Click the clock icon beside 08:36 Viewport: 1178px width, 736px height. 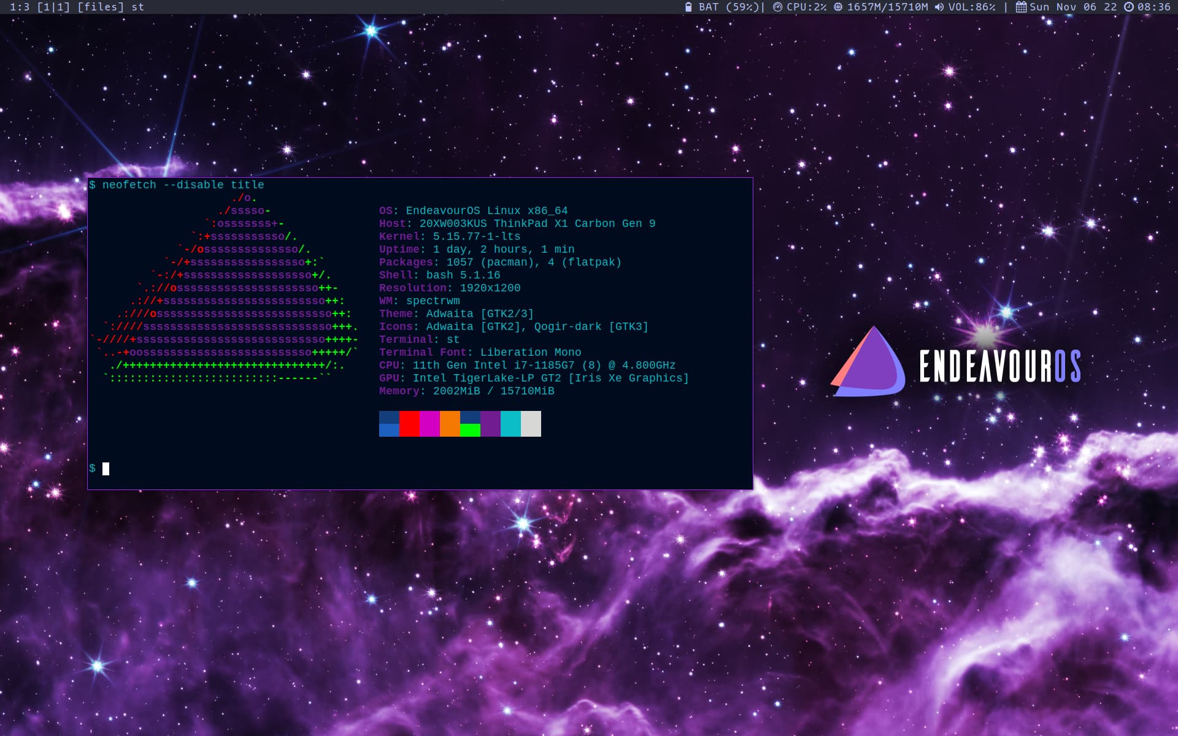click(1129, 7)
